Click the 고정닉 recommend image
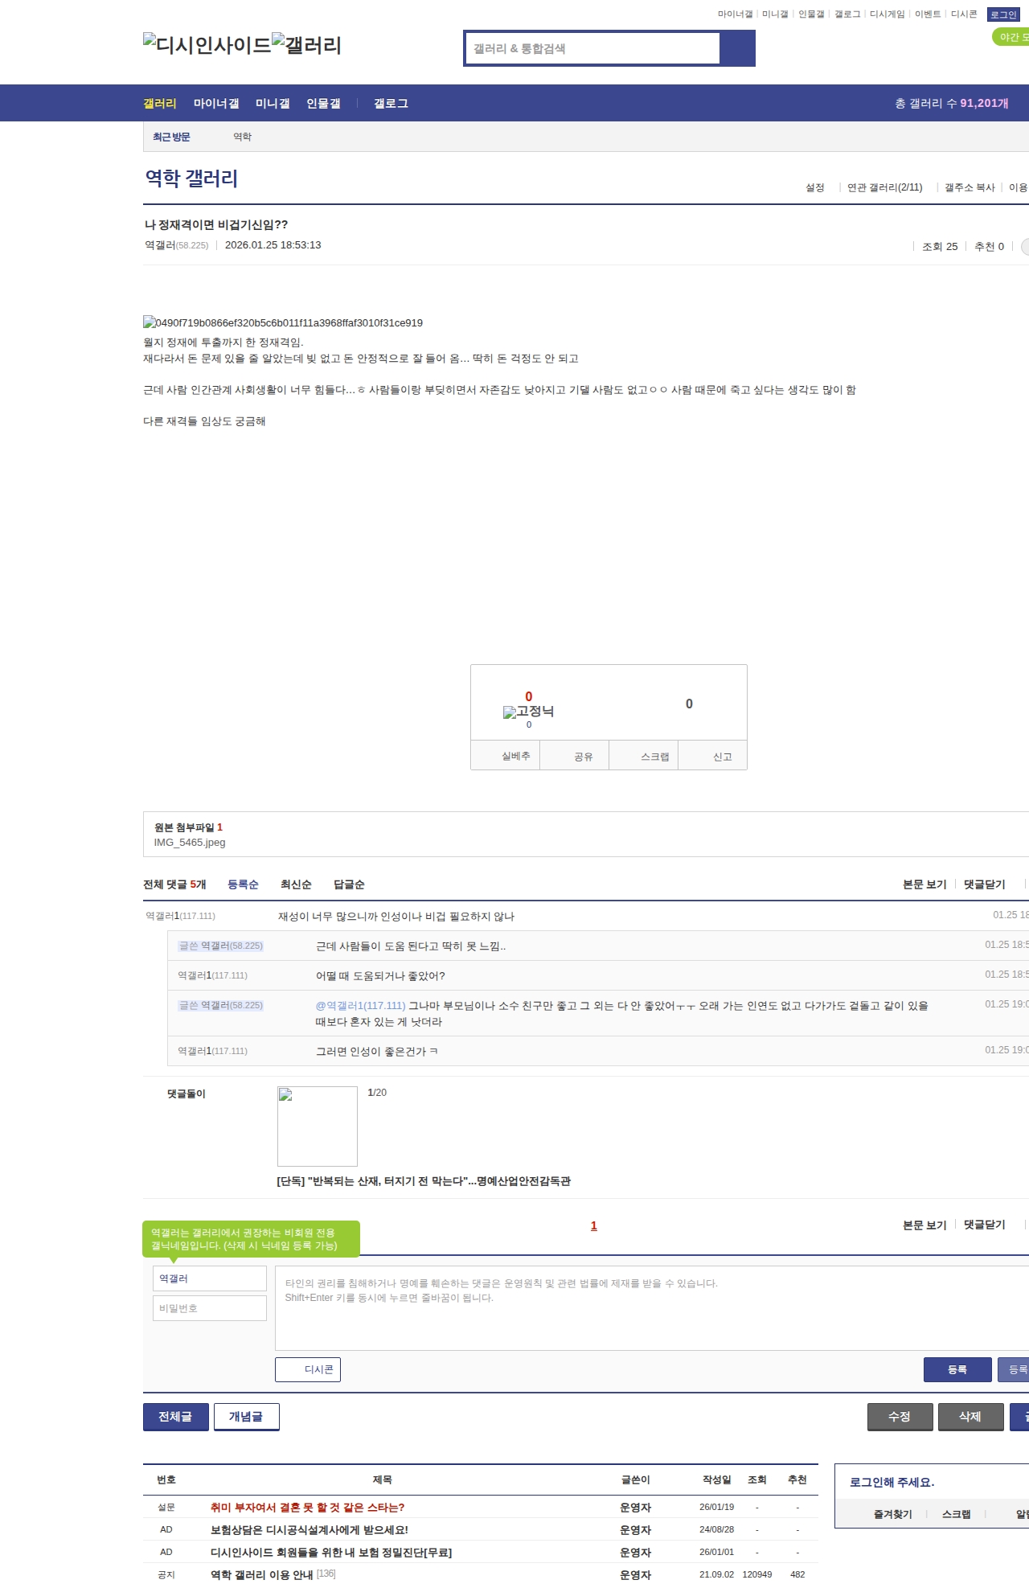1029x1584 pixels. [x=528, y=712]
